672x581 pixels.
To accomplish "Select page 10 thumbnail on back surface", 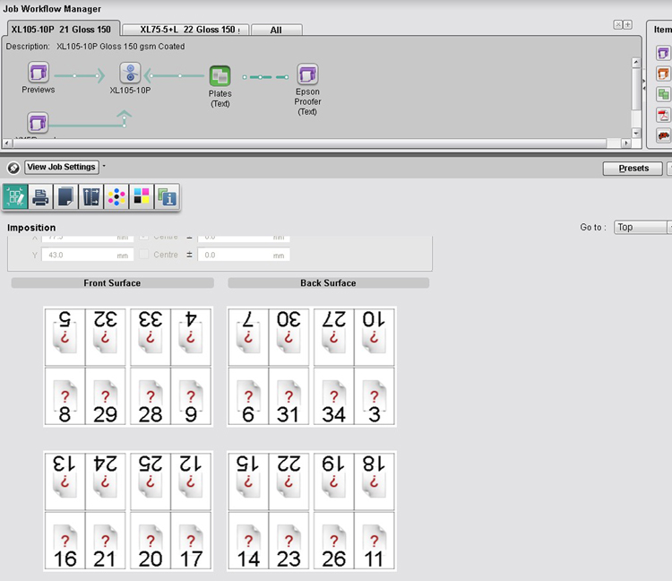I will pos(375,337).
